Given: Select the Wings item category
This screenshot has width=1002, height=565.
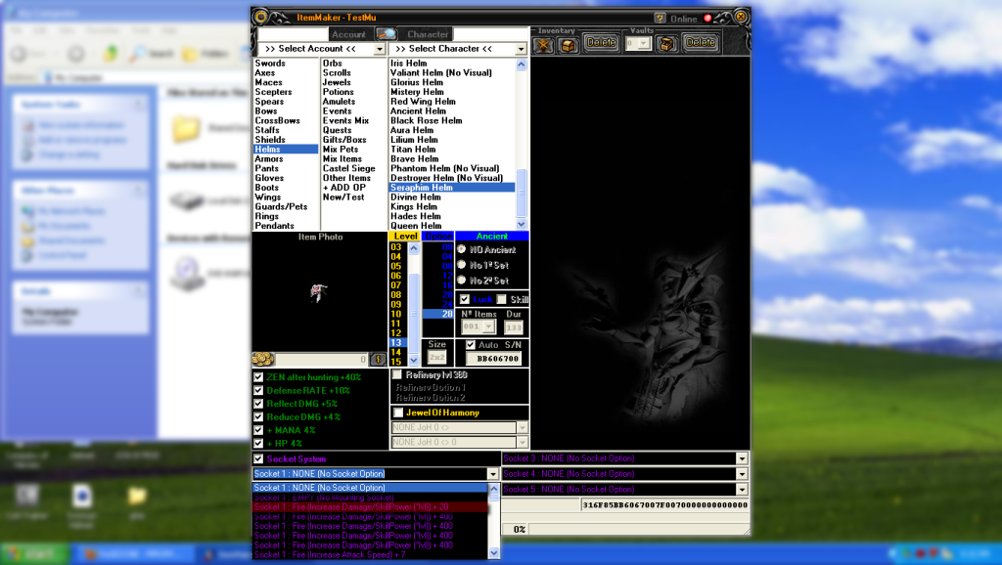Looking at the screenshot, I should 268,197.
